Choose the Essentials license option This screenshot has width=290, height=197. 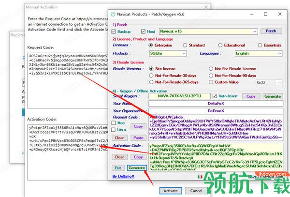point(260,45)
